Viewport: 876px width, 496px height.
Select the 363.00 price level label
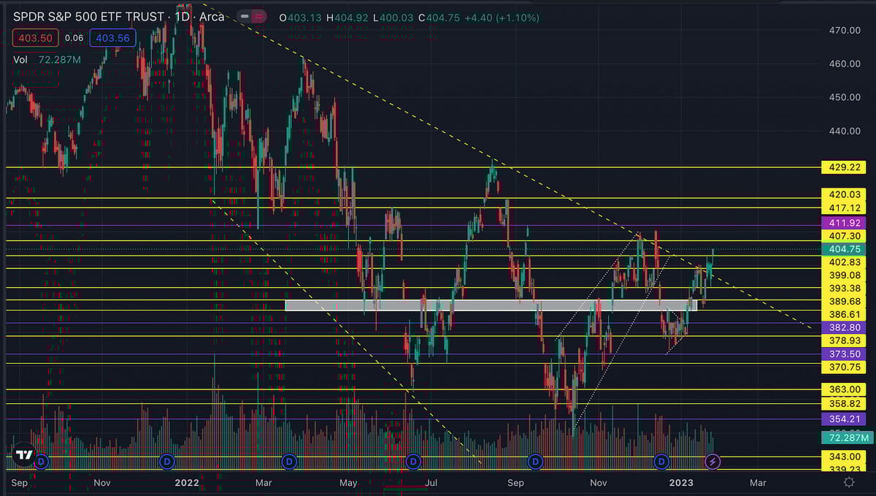coord(845,390)
